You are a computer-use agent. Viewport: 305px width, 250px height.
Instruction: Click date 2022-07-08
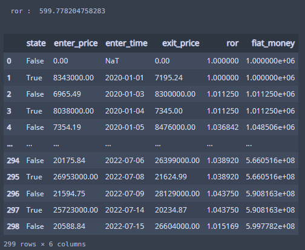pyautogui.click(x=125, y=177)
